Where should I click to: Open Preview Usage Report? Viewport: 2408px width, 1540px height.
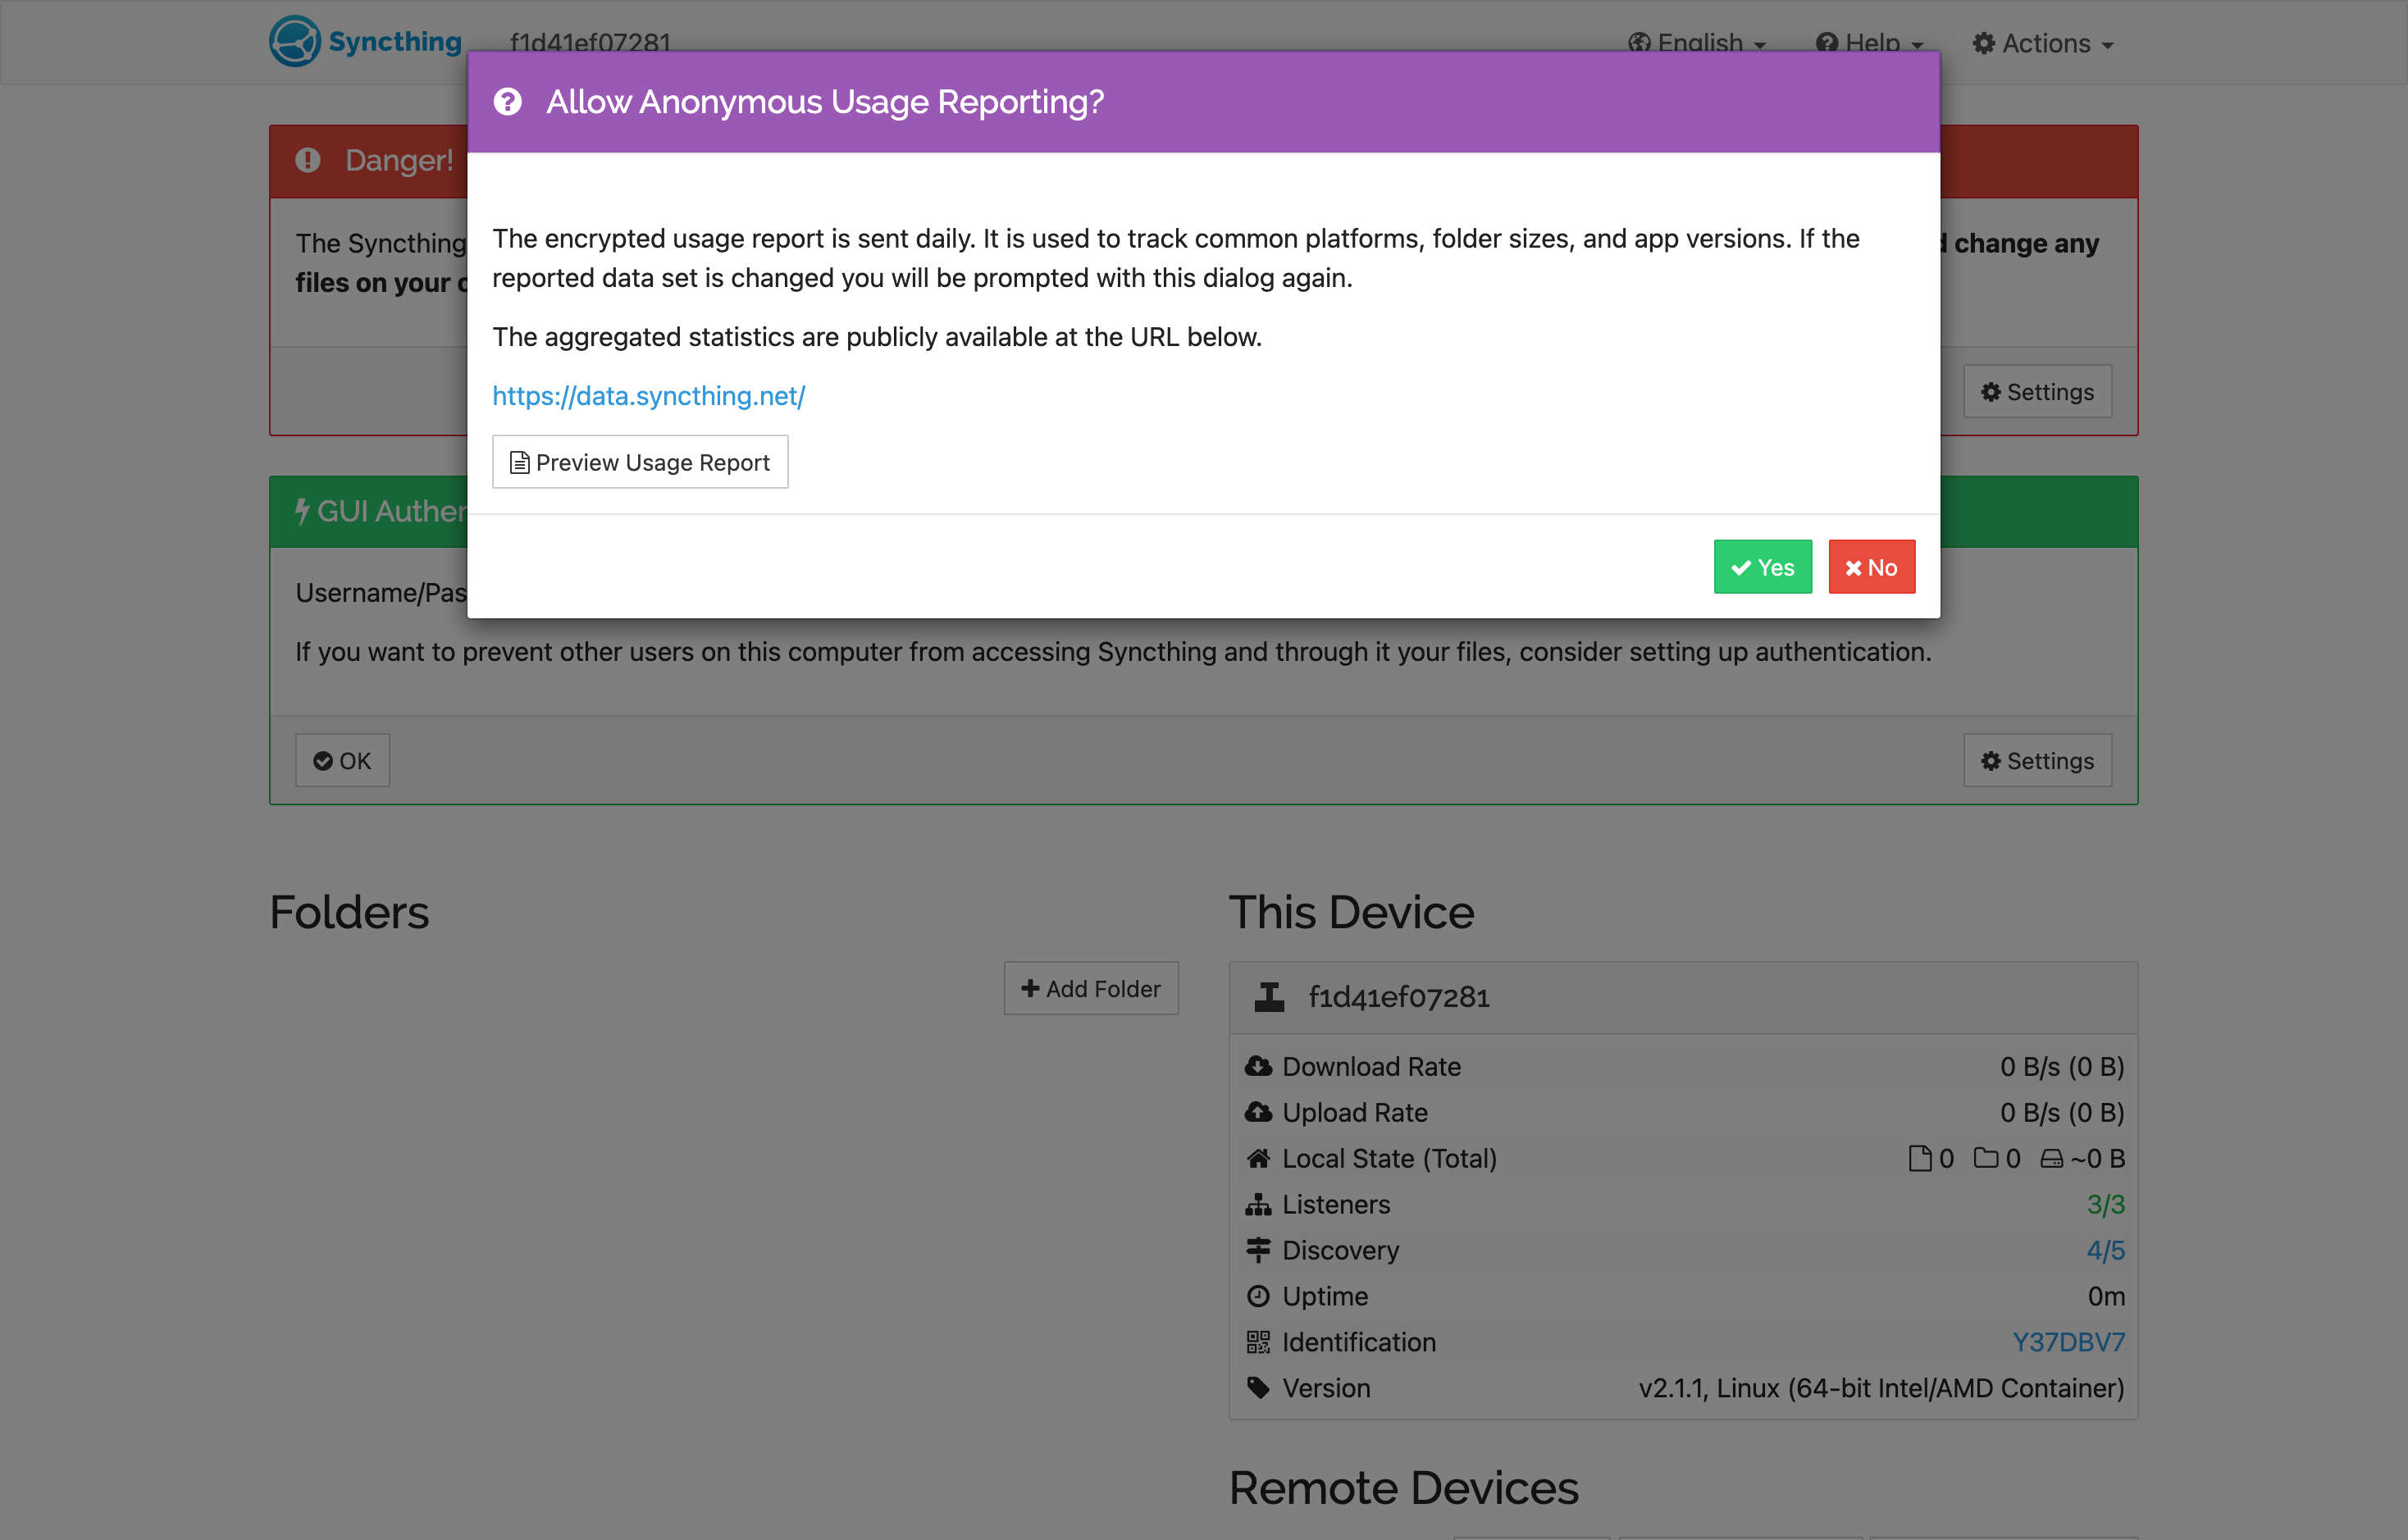point(640,462)
